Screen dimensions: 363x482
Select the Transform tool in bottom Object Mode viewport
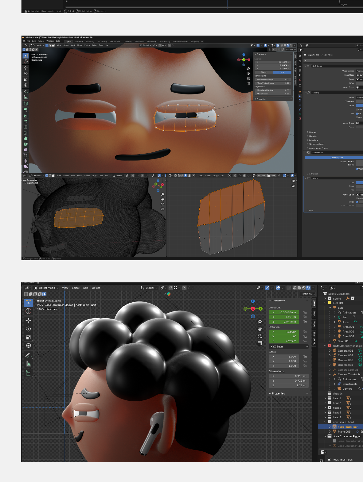pos(28,346)
